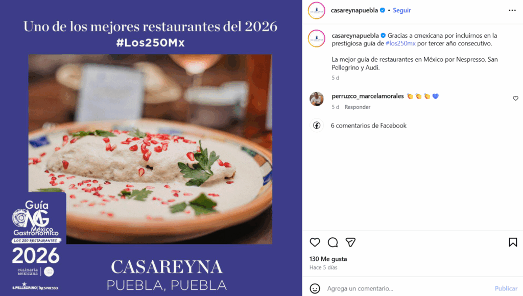
Task: Expand 6 comentarios de Facebook
Action: [369, 126]
